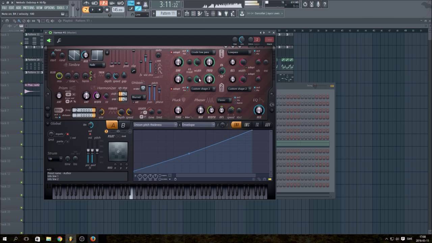Open the Strum Up direction dropdown

[55, 159]
